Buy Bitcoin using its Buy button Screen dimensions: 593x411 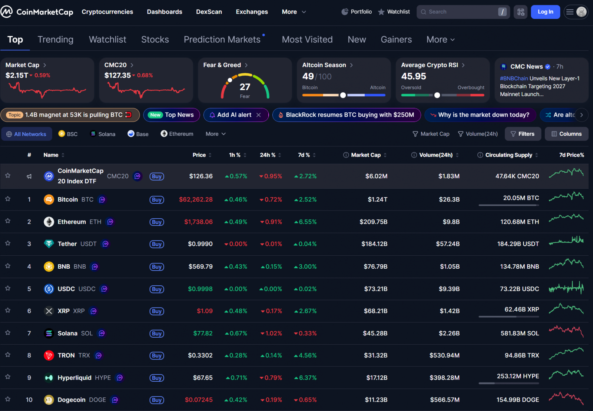(x=157, y=200)
